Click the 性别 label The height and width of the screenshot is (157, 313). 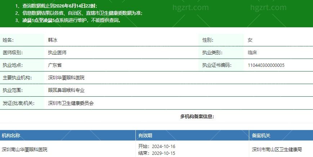click(208, 40)
